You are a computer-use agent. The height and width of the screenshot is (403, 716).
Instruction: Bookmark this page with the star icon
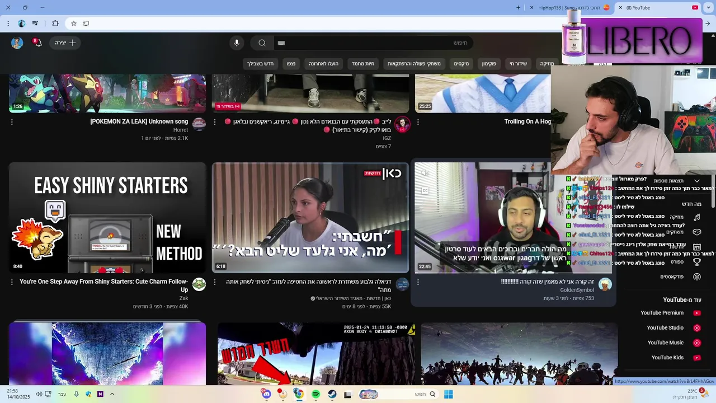click(73, 24)
